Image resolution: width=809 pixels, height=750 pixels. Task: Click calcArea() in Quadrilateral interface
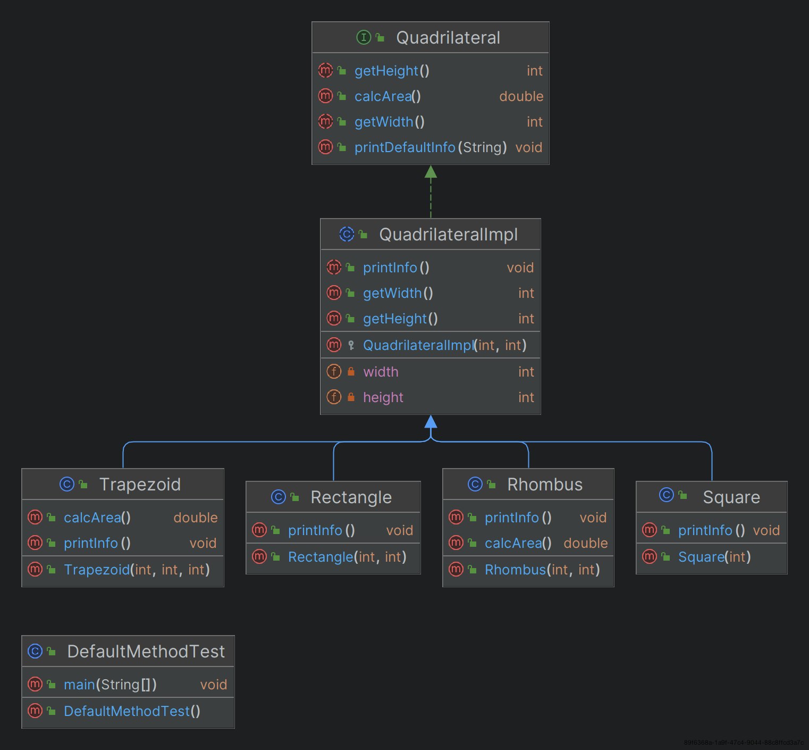(387, 96)
